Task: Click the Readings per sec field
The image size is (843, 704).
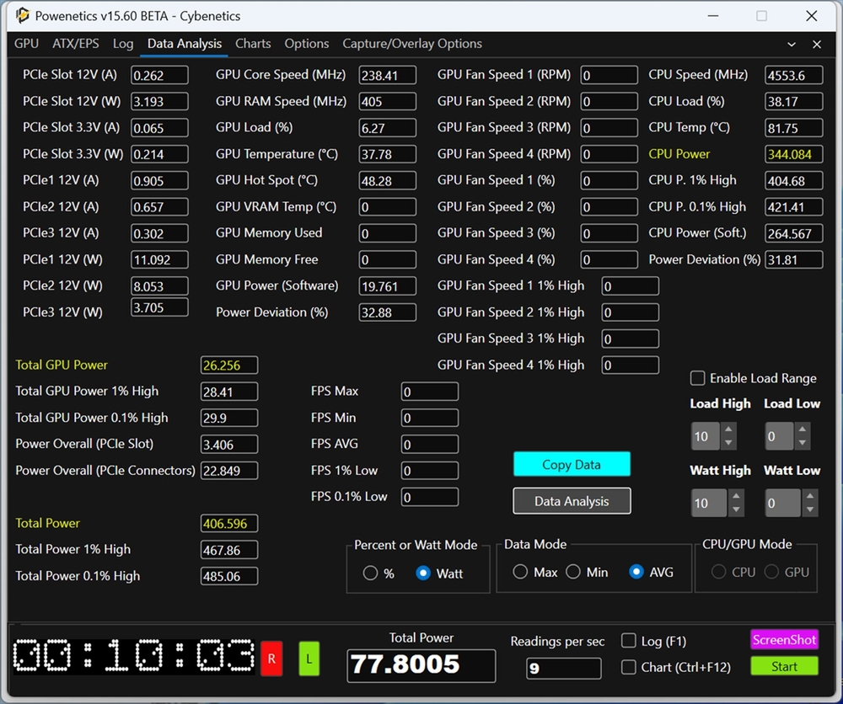Action: pyautogui.click(x=563, y=669)
